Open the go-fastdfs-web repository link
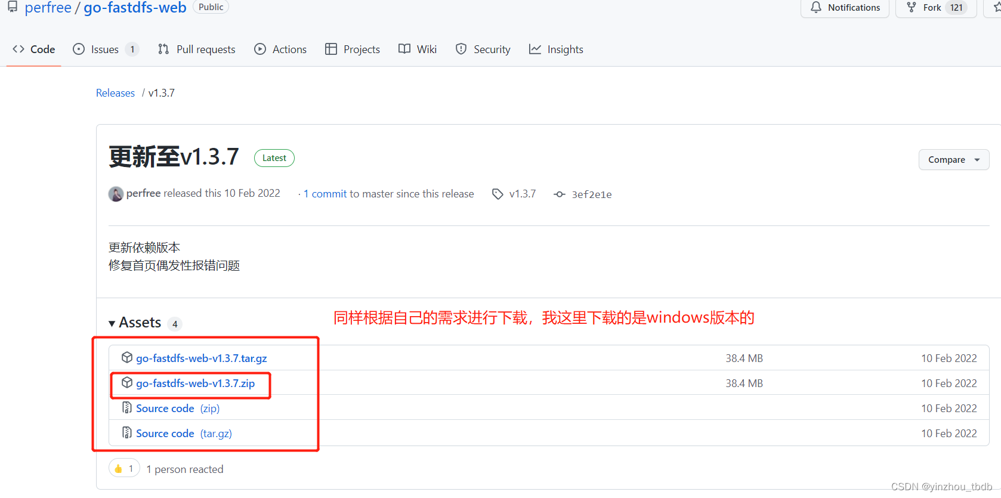 coord(135,8)
